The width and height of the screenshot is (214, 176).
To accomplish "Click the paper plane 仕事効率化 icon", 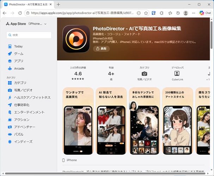I will click(10, 105).
